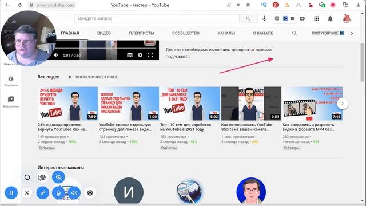Open recorder settings gear
The width and height of the screenshot is (366, 206).
click(90, 193)
